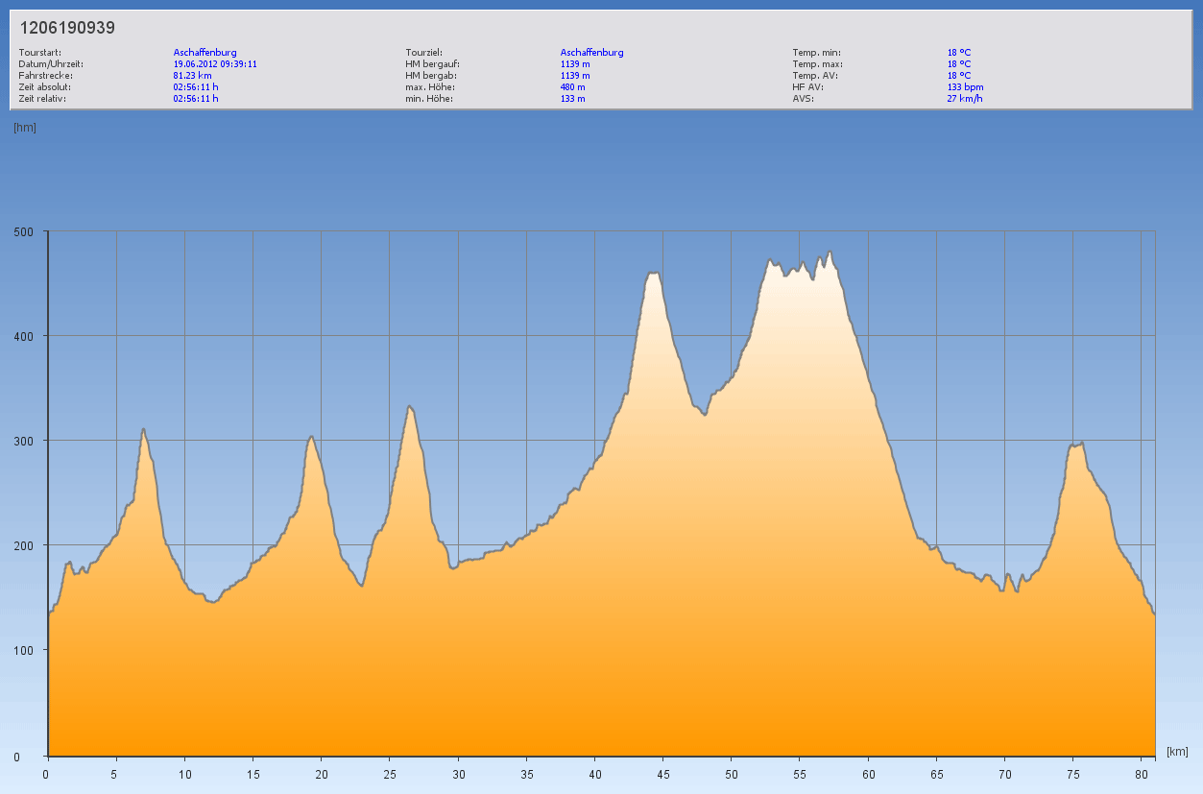Select the average speed value 27 km/h
This screenshot has height=794, width=1203.
(964, 99)
